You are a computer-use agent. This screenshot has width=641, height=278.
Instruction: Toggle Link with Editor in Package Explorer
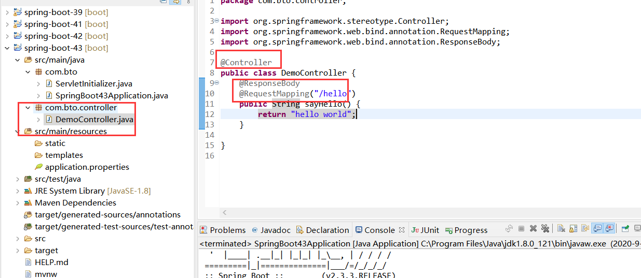(176, 2)
